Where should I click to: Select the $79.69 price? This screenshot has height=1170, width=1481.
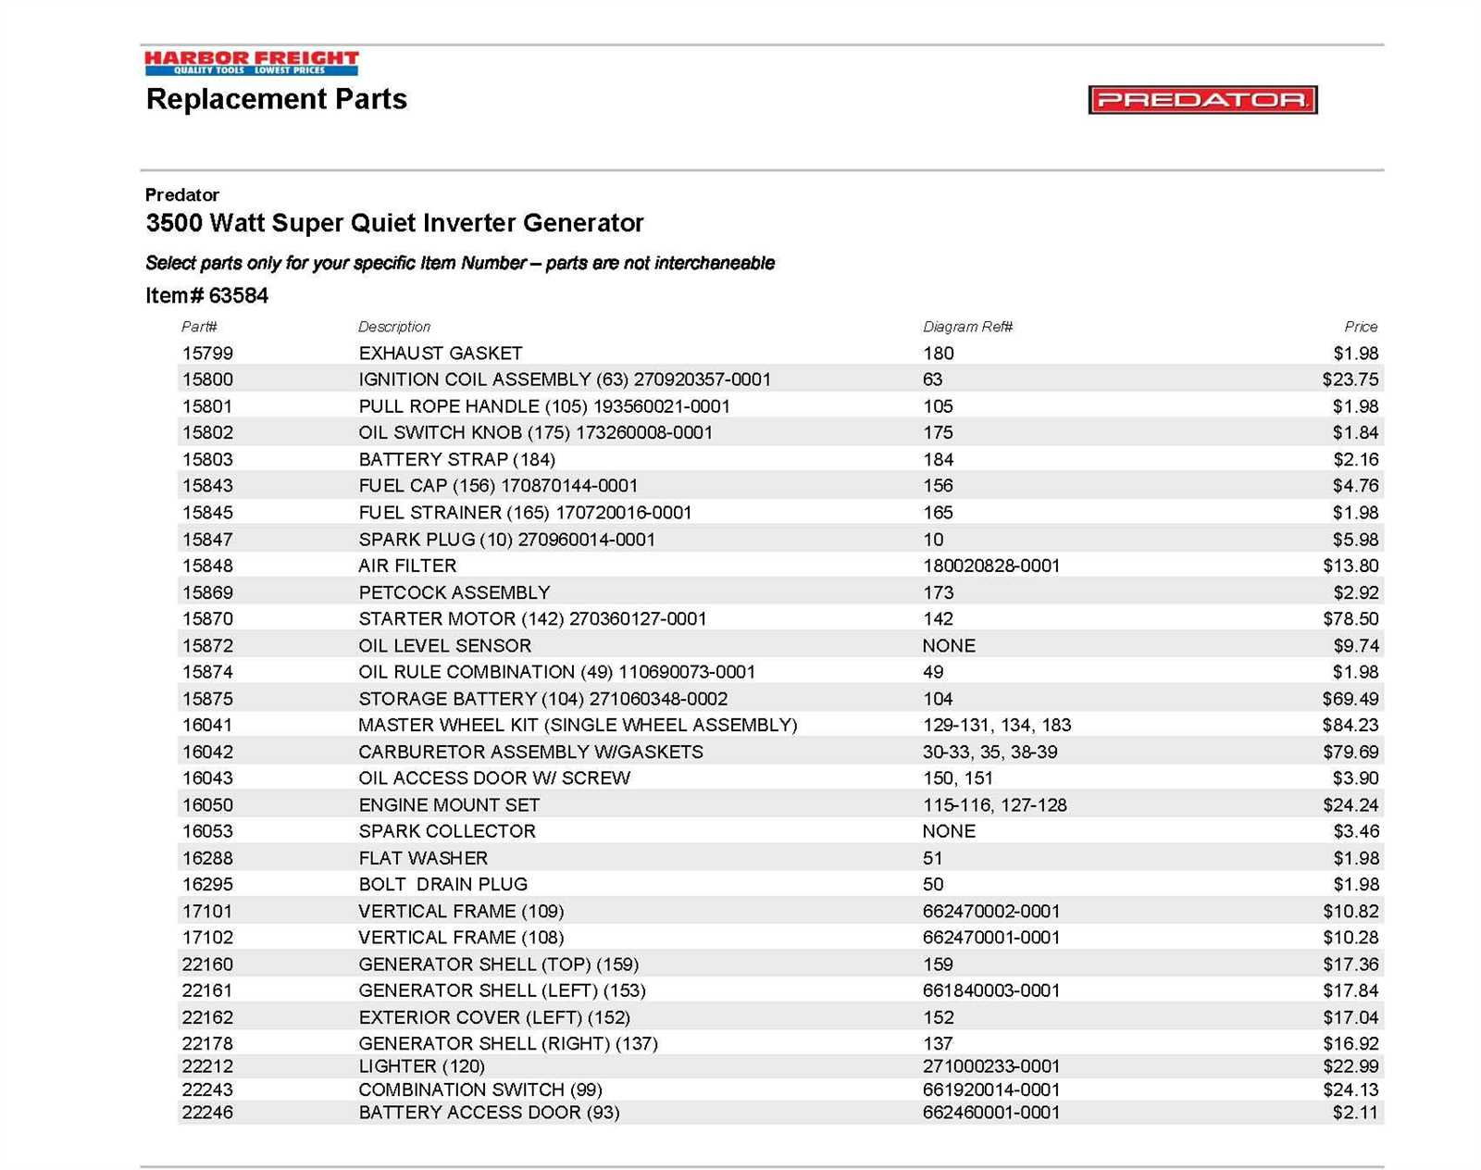pos(1350,753)
